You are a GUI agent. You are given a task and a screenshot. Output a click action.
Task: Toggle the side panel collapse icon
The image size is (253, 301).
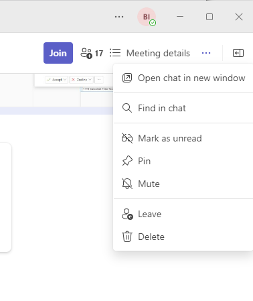[x=238, y=53]
